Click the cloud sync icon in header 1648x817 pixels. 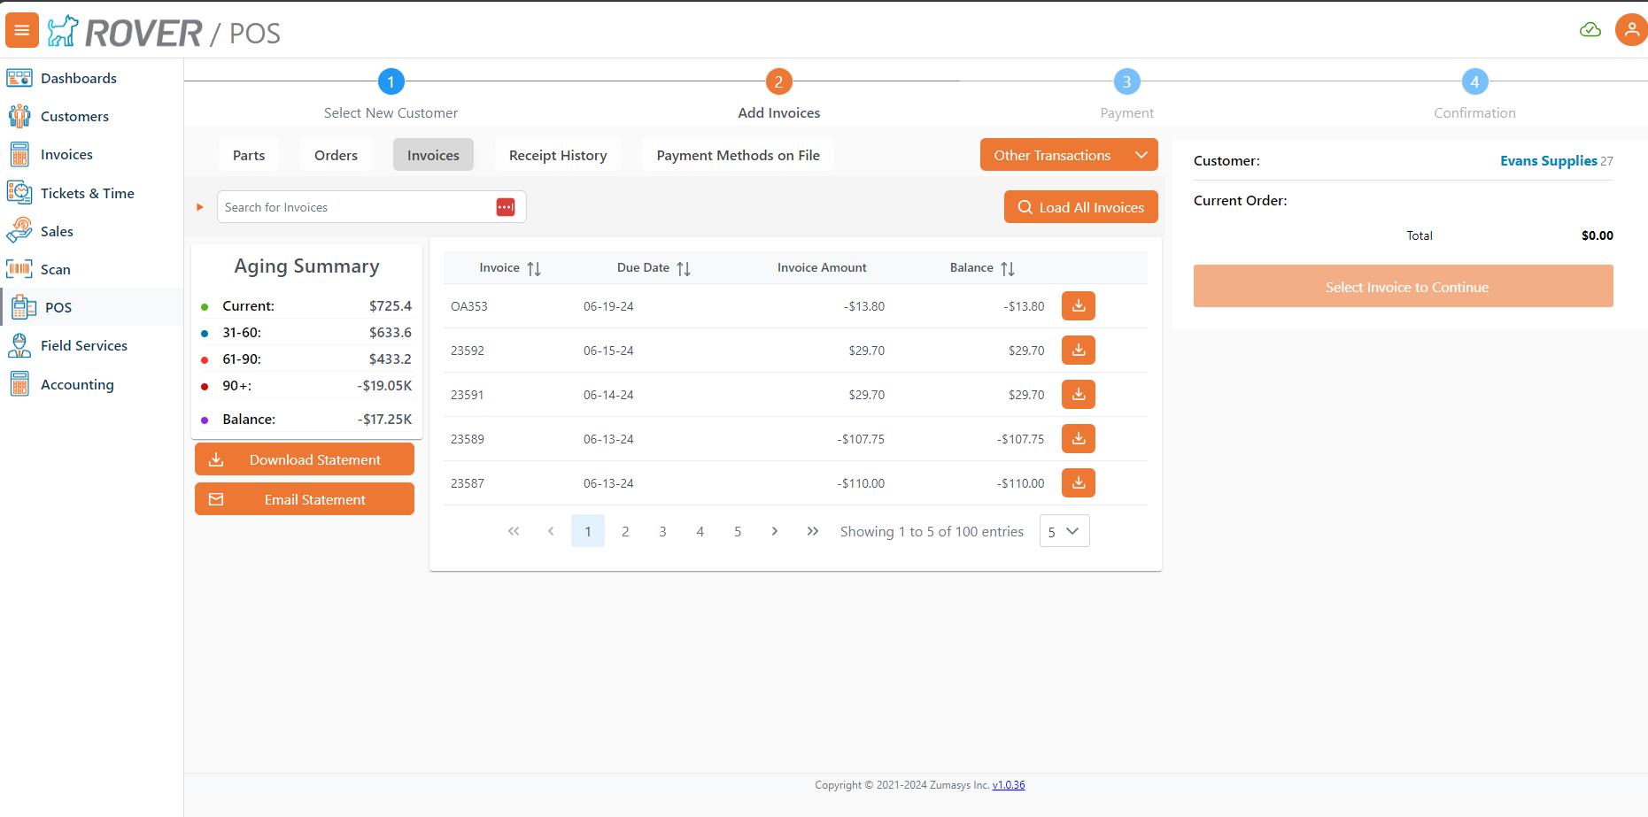[1590, 29]
